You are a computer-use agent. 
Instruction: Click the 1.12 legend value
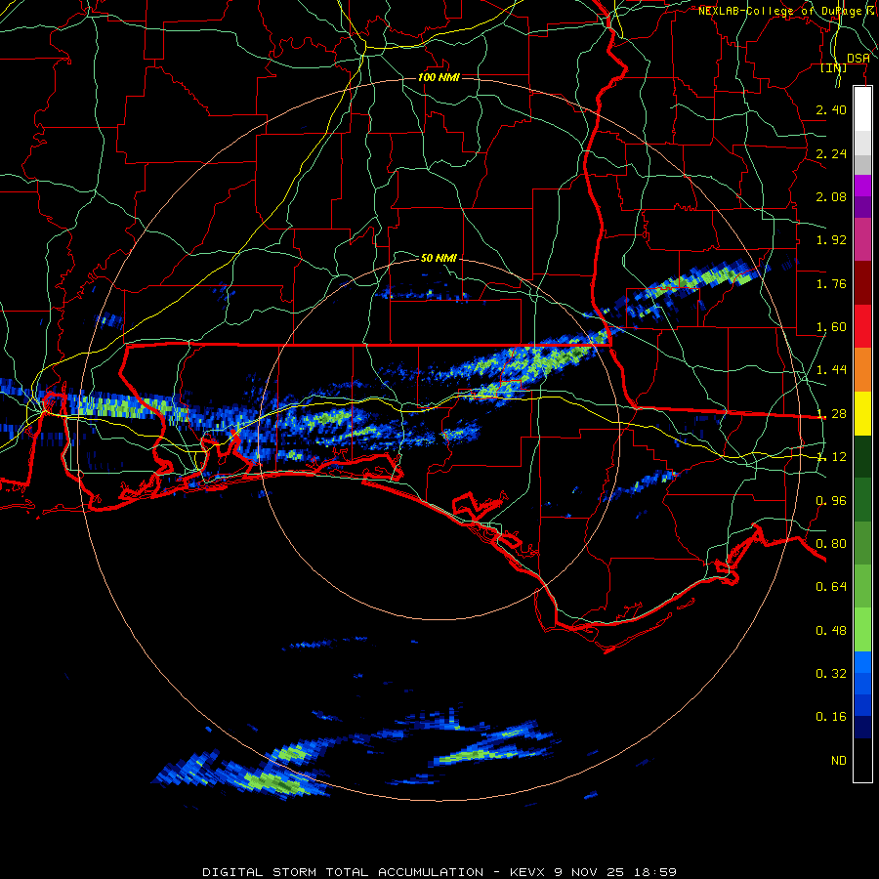point(831,457)
